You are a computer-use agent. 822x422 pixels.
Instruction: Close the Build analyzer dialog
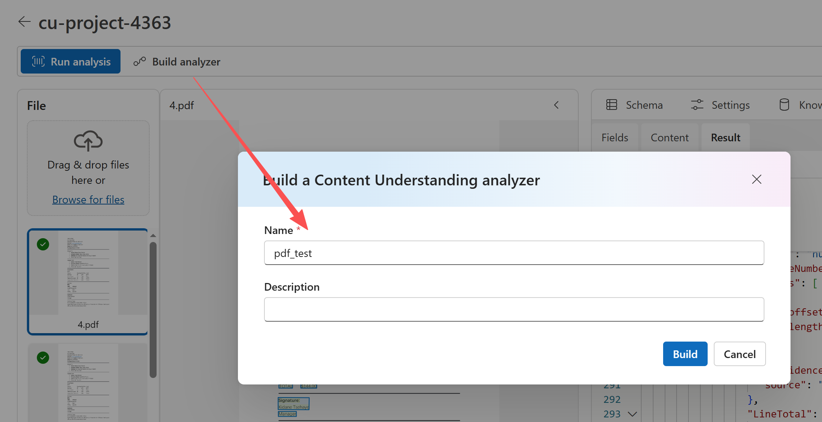coord(756,179)
